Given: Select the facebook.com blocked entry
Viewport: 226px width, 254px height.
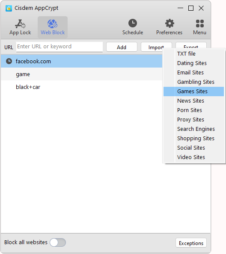Looking at the screenshot, I should coord(82,61).
